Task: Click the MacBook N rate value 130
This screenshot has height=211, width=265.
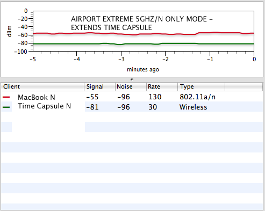Action: pyautogui.click(x=155, y=97)
